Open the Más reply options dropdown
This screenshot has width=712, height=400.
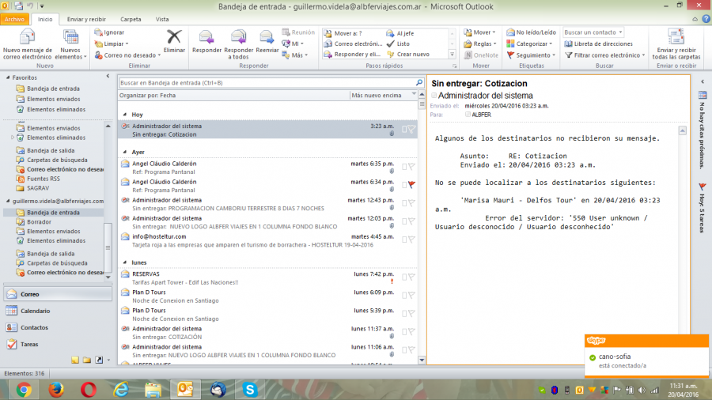(295, 55)
